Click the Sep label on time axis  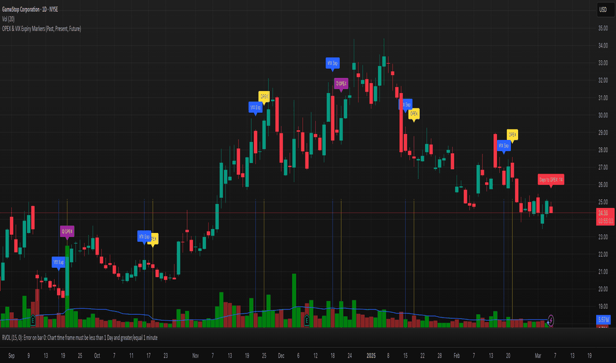(x=11, y=356)
